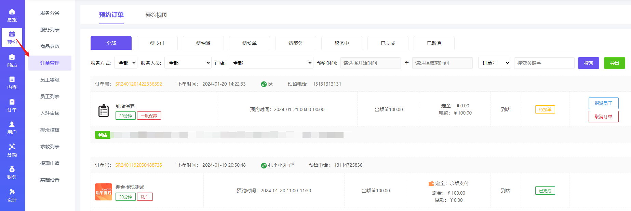Open the 商品 bag icon in sidebar
The image size is (631, 211).
(x=12, y=57)
